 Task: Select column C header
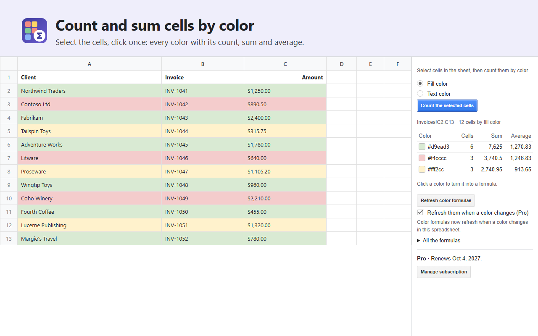click(x=285, y=64)
